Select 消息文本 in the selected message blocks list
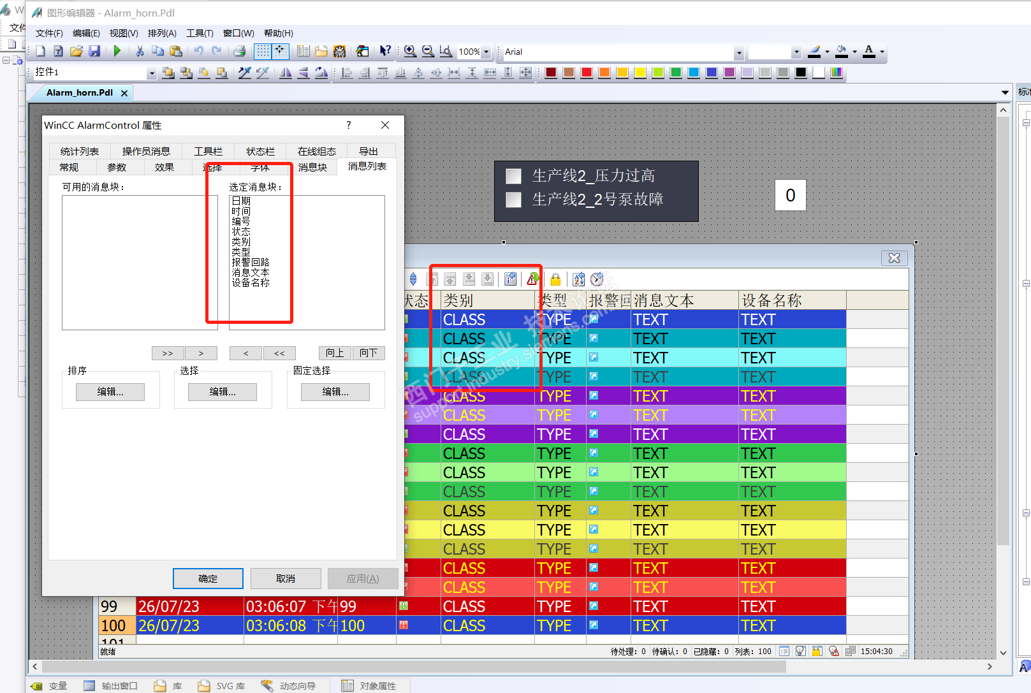This screenshot has height=693, width=1031. click(x=251, y=272)
